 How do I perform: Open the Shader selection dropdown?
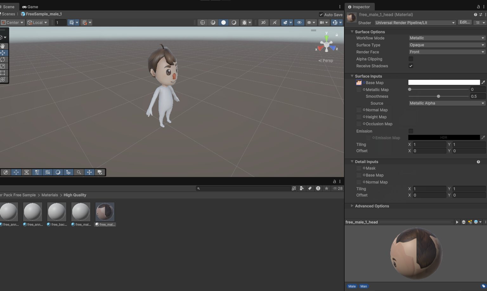(415, 23)
